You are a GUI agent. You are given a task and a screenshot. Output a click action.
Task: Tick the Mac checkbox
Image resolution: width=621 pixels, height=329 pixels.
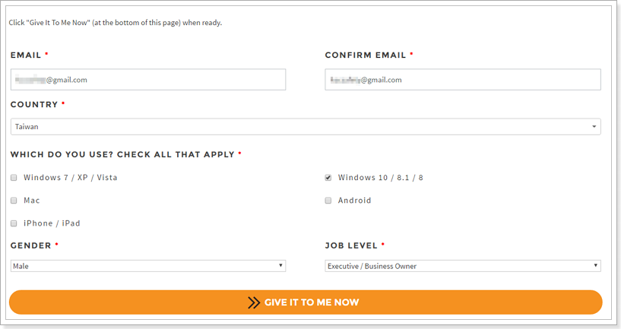pyautogui.click(x=14, y=201)
